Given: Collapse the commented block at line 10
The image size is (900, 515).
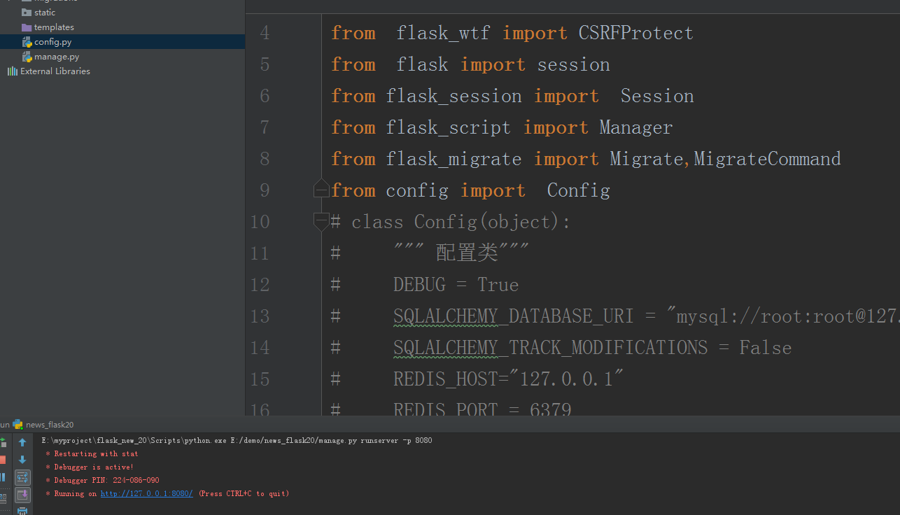Looking at the screenshot, I should pos(321,222).
